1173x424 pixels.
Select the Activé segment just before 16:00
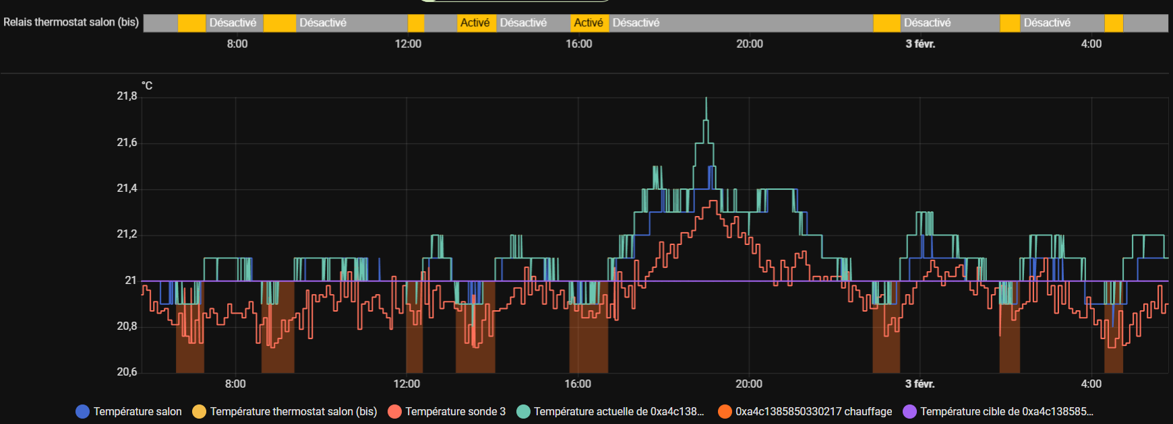coord(590,23)
